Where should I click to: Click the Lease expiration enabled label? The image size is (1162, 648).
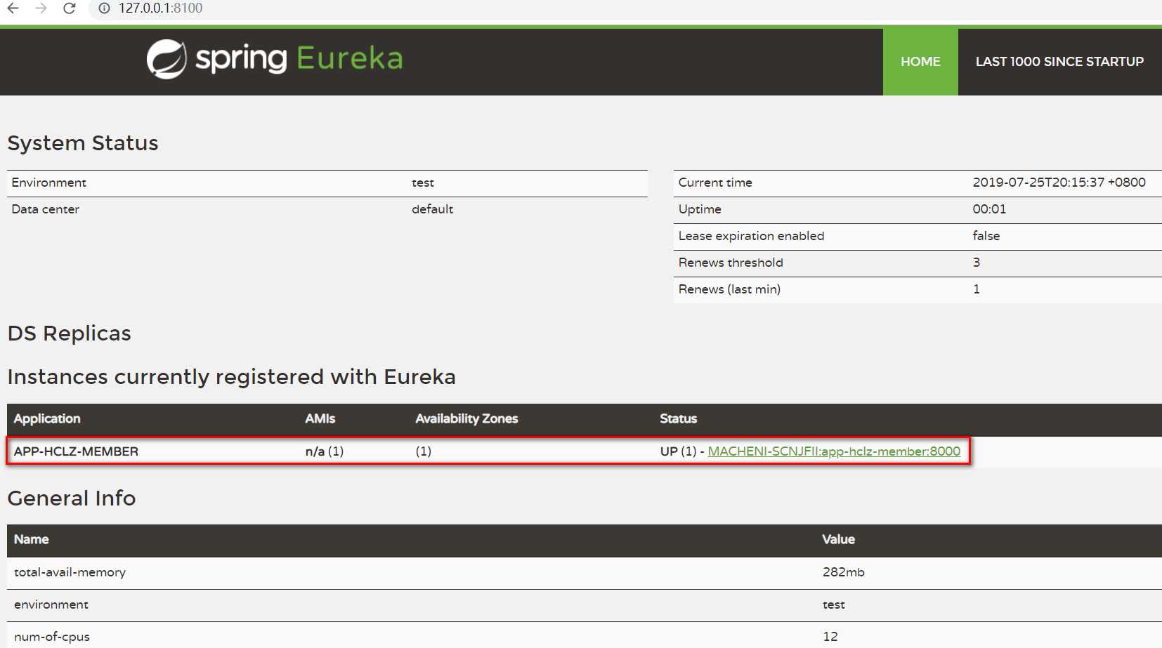[x=751, y=236]
